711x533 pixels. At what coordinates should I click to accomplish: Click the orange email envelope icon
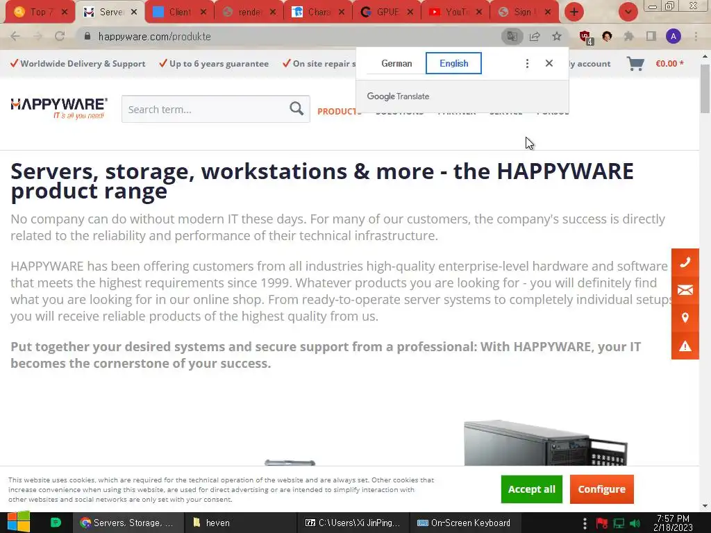tap(685, 290)
